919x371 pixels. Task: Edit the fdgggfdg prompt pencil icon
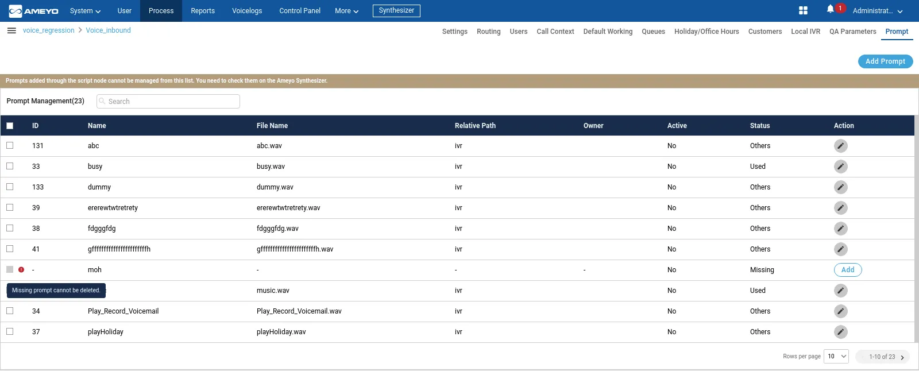(840, 229)
